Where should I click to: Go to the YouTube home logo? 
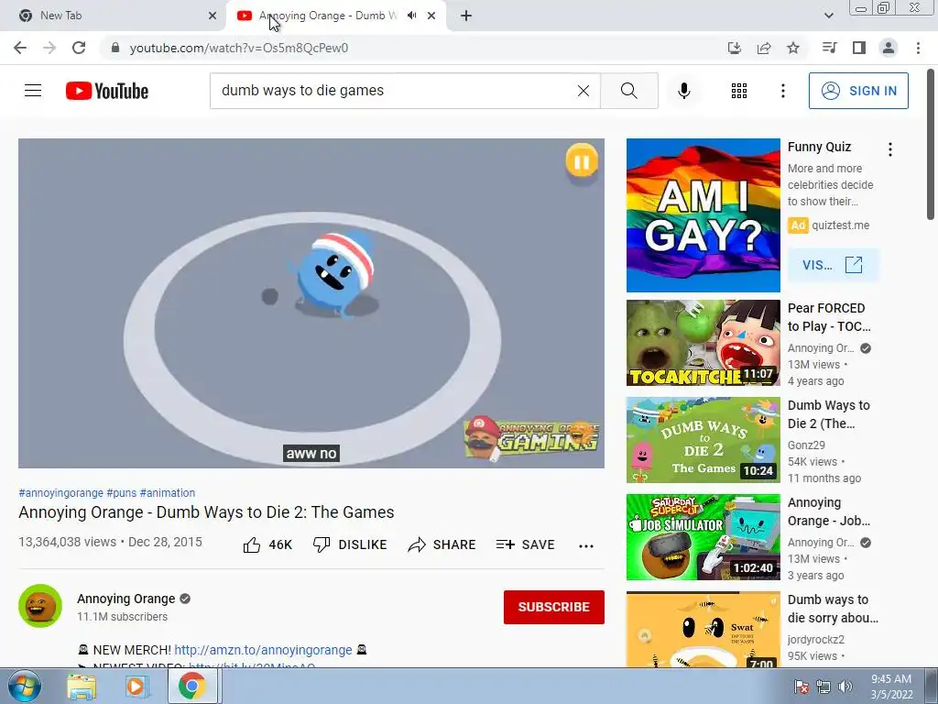pos(106,91)
